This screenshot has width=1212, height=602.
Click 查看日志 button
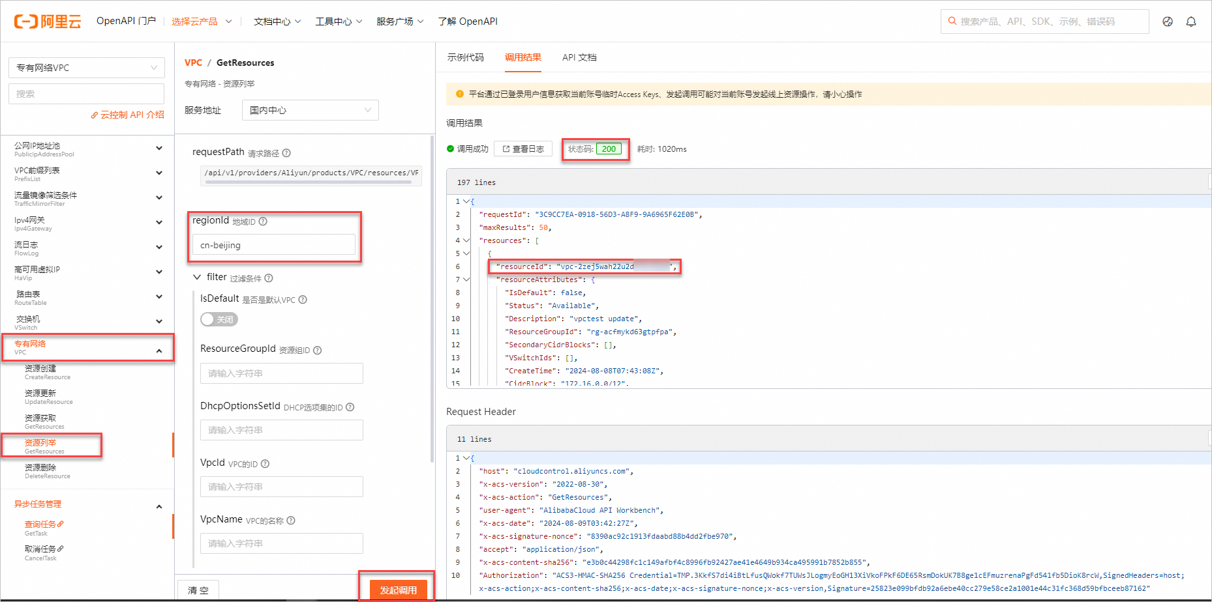pyautogui.click(x=523, y=149)
